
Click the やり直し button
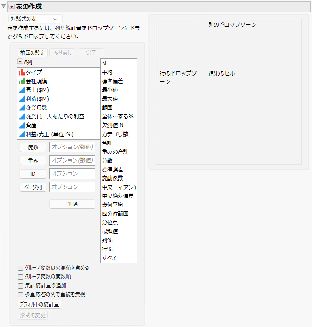63,53
